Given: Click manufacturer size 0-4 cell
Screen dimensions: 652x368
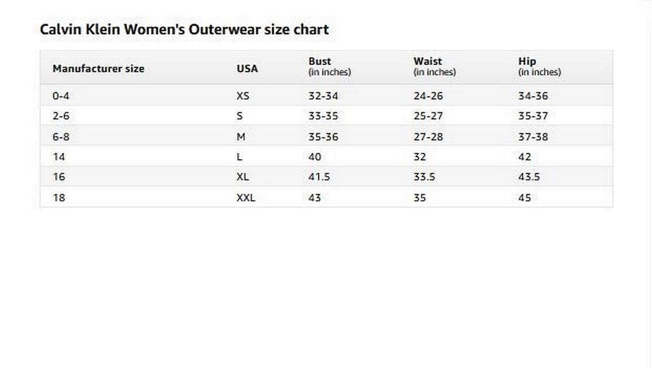Looking at the screenshot, I should point(61,96).
